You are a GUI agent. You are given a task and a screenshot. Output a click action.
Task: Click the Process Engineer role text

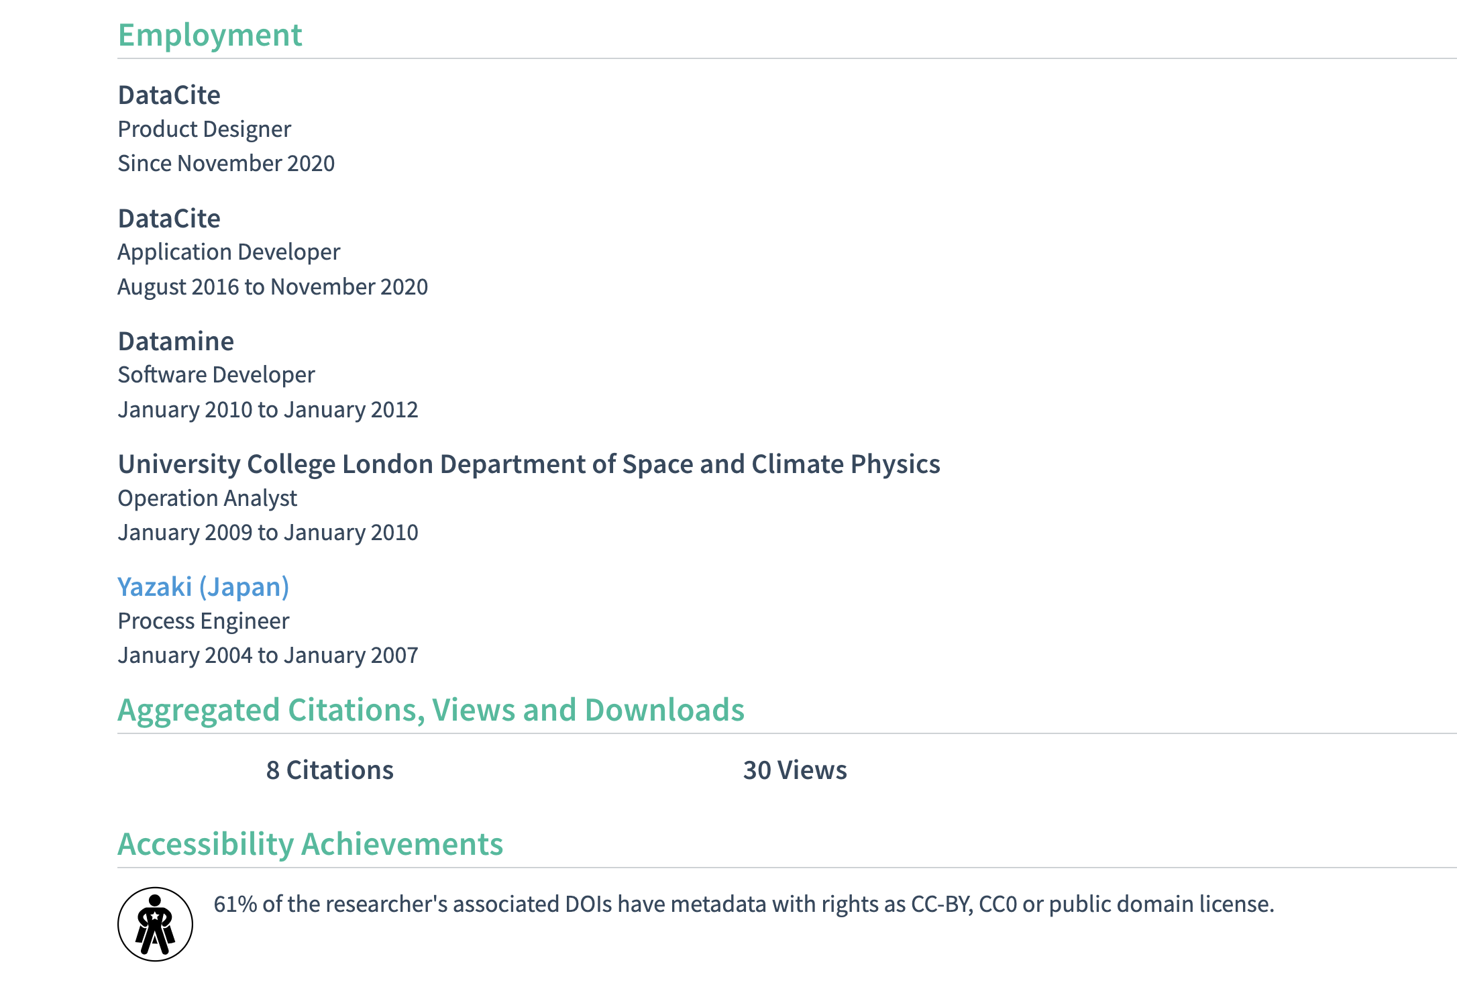(x=203, y=621)
